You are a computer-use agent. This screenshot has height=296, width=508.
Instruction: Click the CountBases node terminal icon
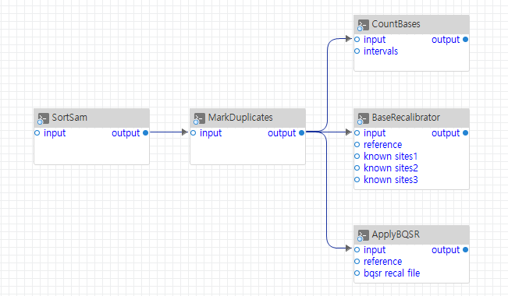[363, 25]
